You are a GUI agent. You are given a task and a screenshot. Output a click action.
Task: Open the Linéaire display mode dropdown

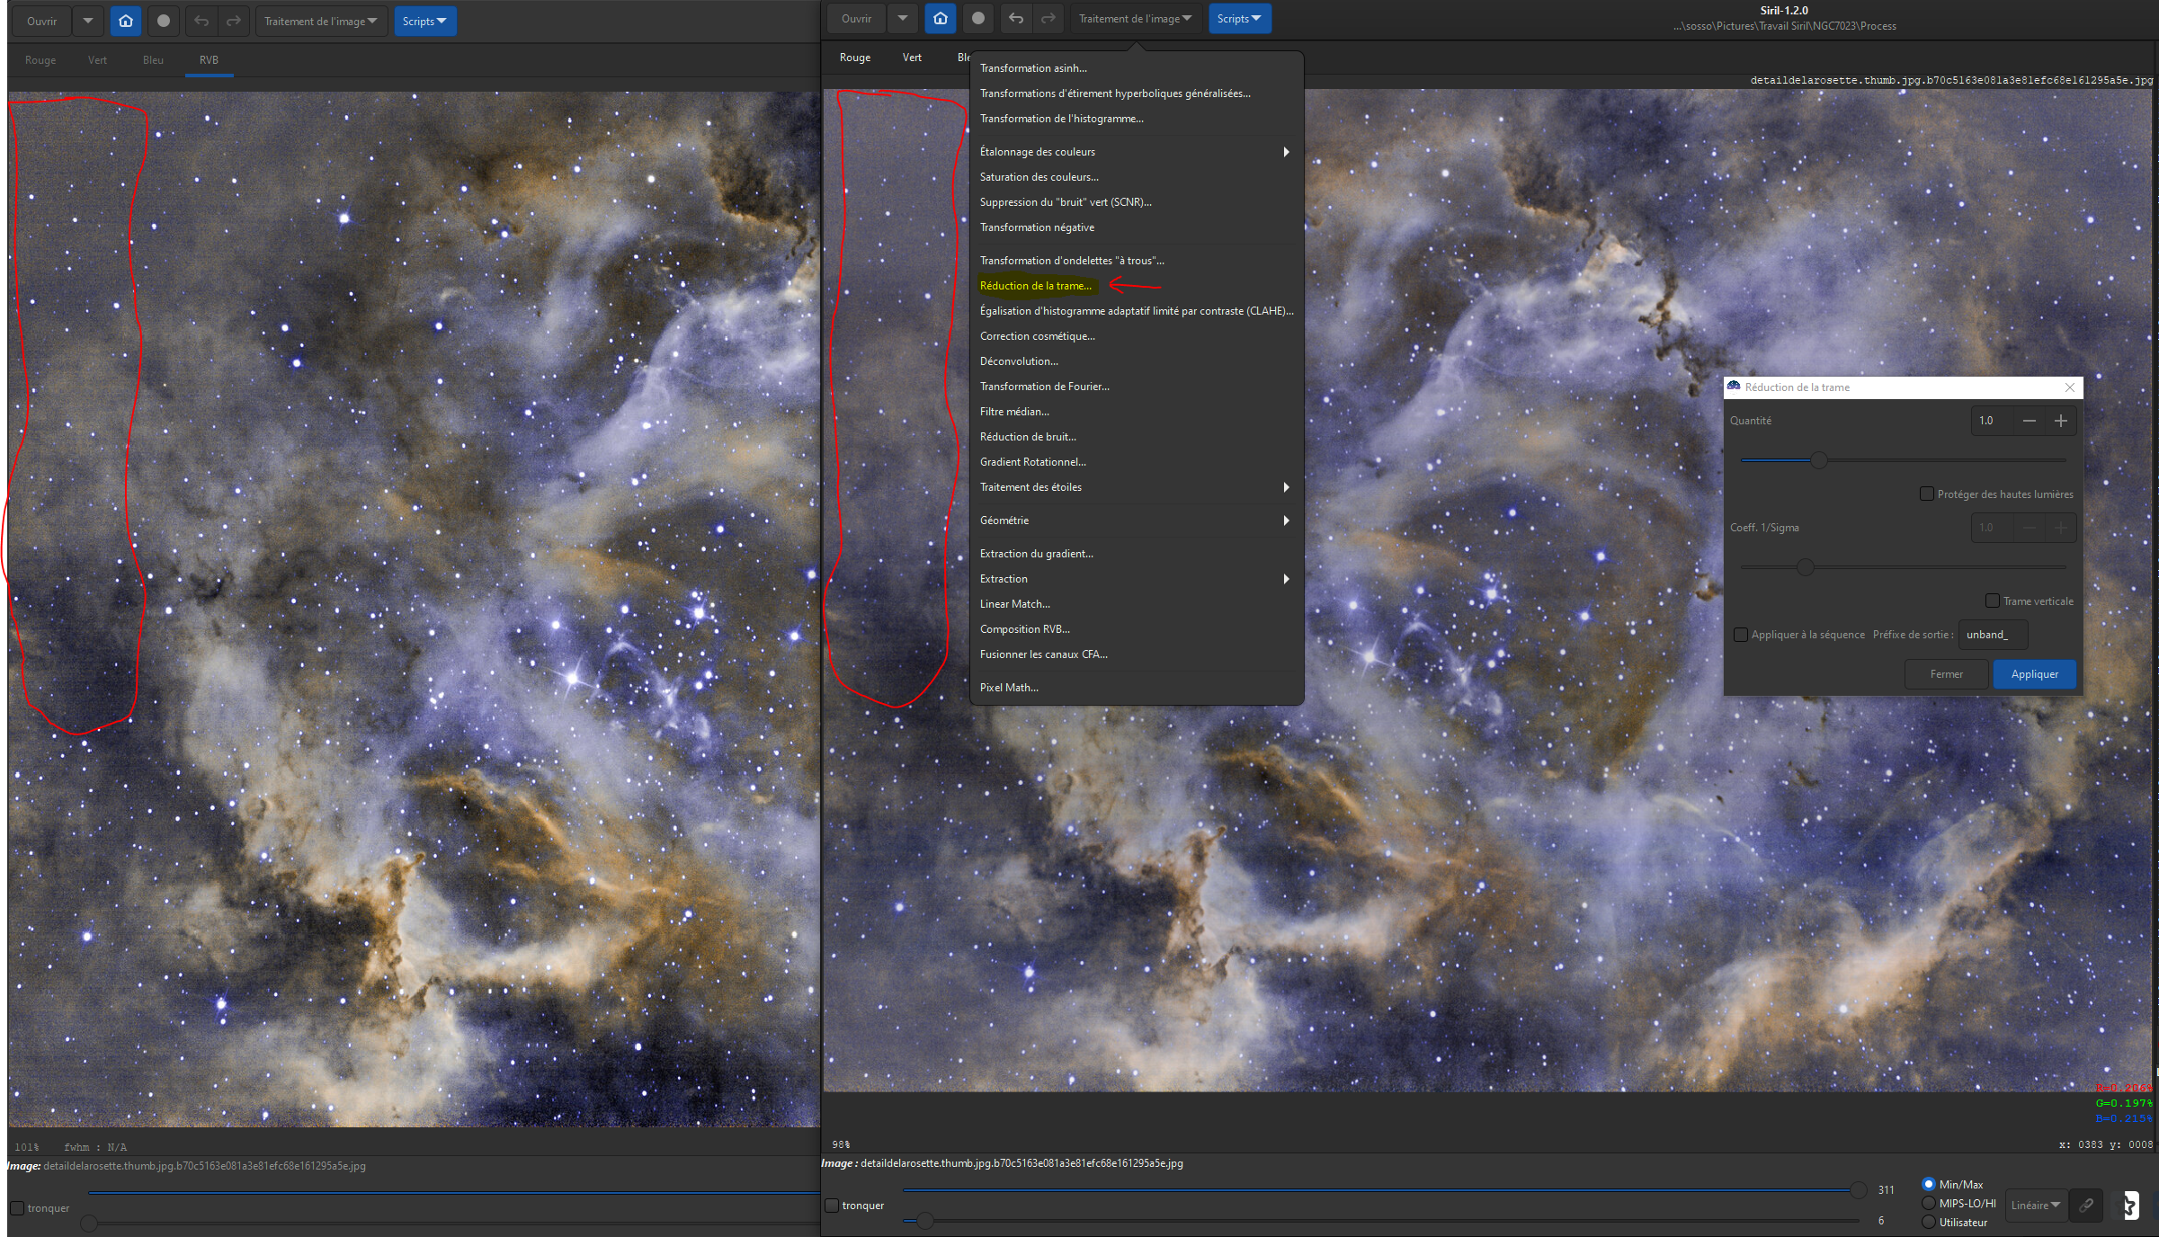[2035, 1205]
